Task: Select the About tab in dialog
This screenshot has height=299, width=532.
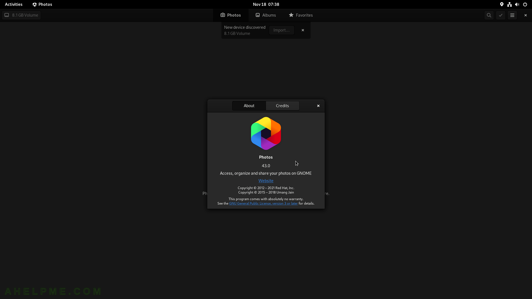Action: pyautogui.click(x=249, y=106)
